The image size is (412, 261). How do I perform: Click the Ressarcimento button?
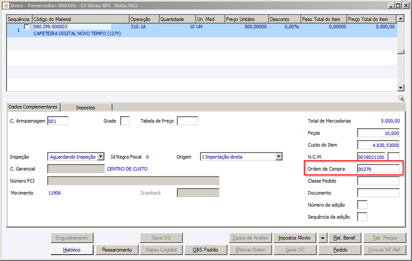tap(117, 249)
